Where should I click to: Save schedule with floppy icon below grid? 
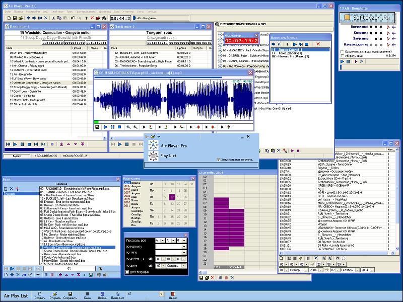pyautogui.click(x=201, y=278)
